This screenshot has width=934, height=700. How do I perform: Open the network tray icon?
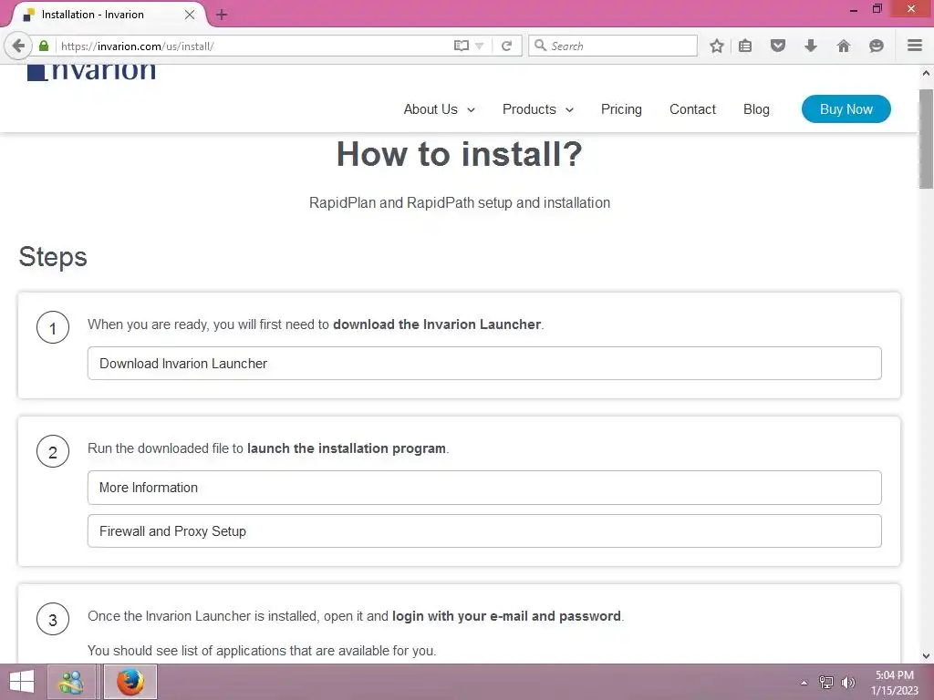point(825,683)
